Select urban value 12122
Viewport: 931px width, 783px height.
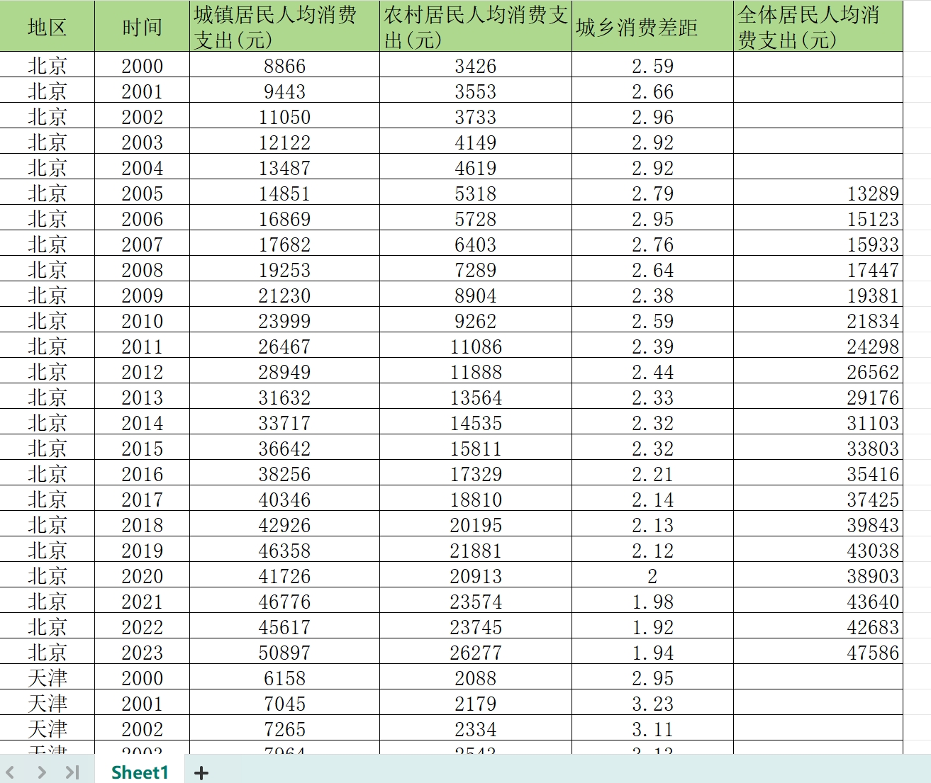click(x=284, y=142)
